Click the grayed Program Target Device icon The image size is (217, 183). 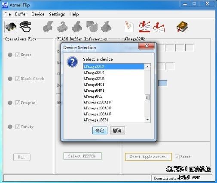(77, 27)
